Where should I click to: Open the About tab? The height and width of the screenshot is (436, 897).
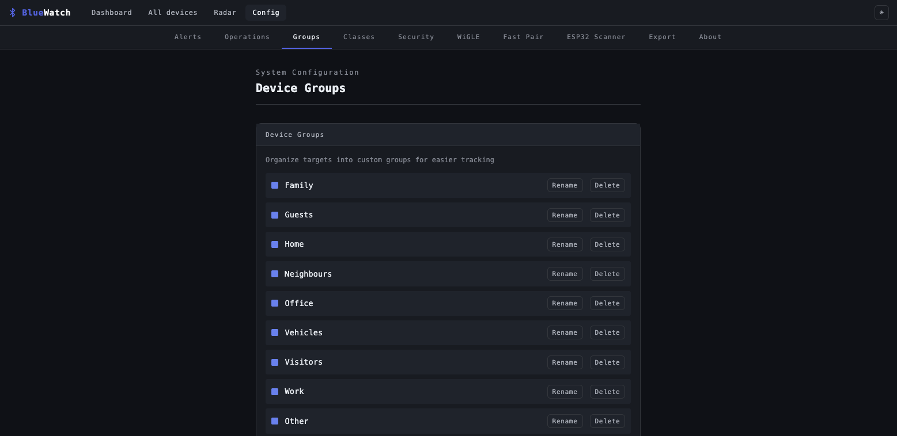click(x=710, y=37)
